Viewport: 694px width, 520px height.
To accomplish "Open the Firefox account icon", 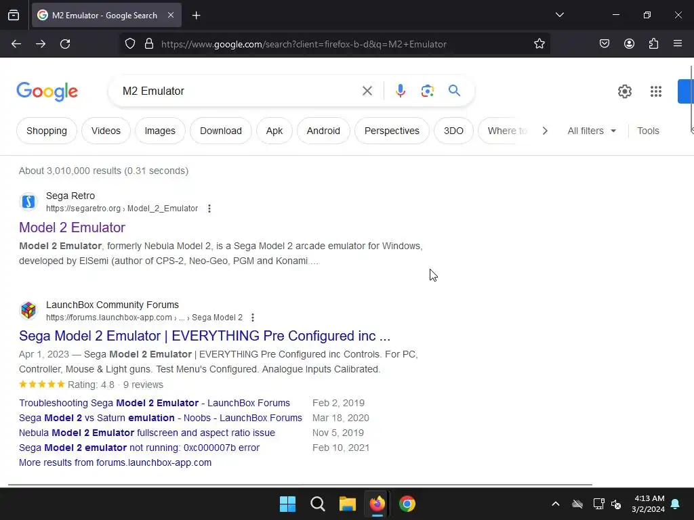I will click(629, 44).
